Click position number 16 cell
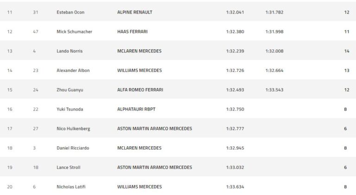Image resolution: width=356 pixels, height=195 pixels. pyautogui.click(x=10, y=109)
